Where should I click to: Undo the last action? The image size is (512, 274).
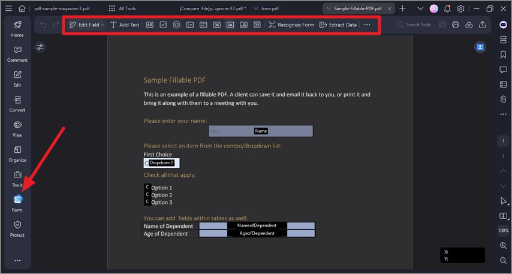pyautogui.click(x=43, y=25)
